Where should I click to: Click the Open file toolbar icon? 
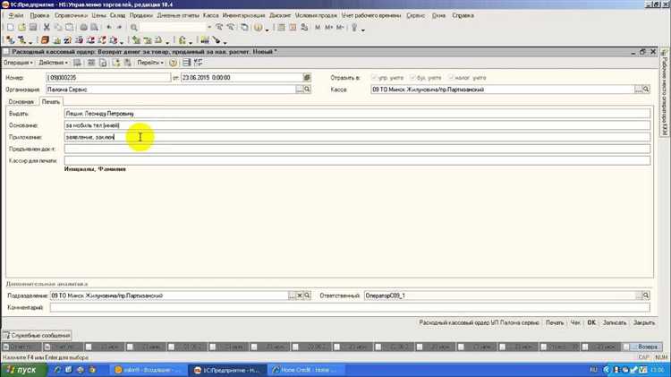(21, 28)
